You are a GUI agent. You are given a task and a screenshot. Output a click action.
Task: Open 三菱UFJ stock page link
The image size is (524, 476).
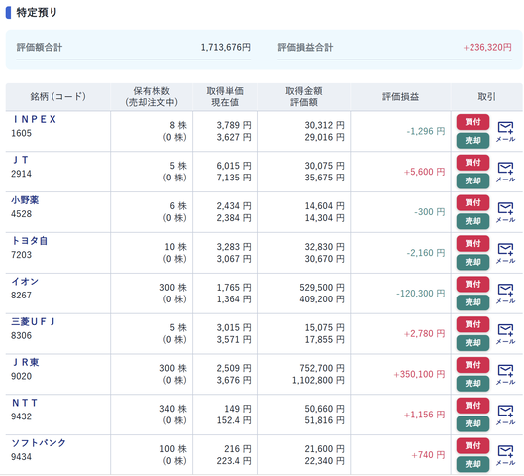(33, 321)
